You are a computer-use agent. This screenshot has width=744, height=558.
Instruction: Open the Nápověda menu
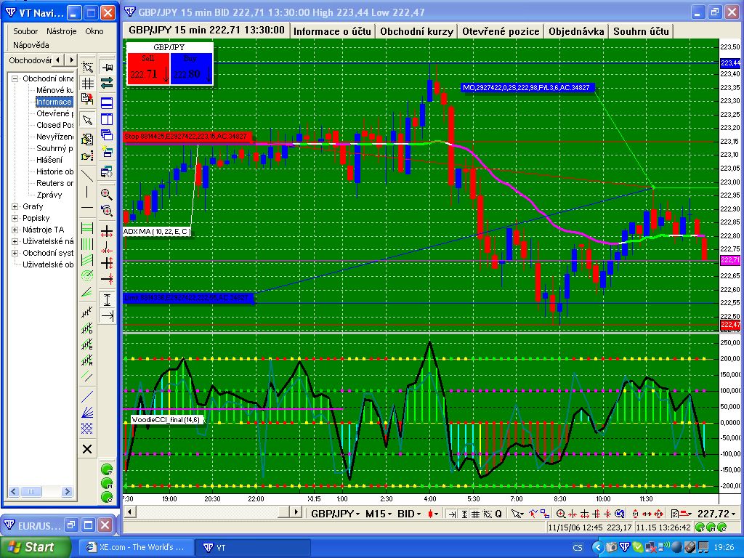pos(31,45)
